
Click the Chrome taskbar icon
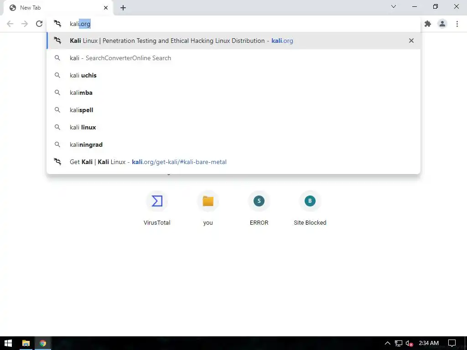(43, 343)
